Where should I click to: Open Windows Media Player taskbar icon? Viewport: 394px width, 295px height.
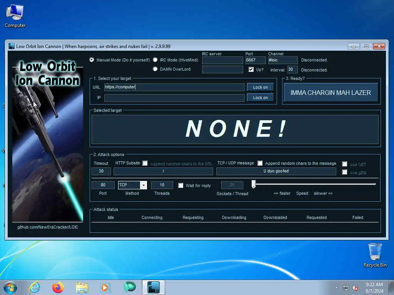[x=105, y=287]
